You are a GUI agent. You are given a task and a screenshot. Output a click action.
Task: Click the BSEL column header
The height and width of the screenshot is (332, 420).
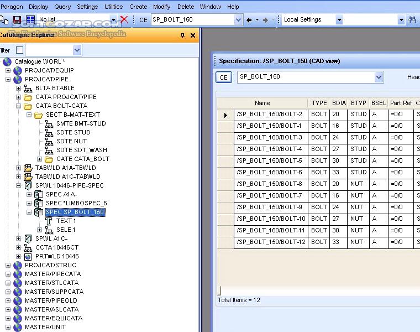[x=378, y=103]
